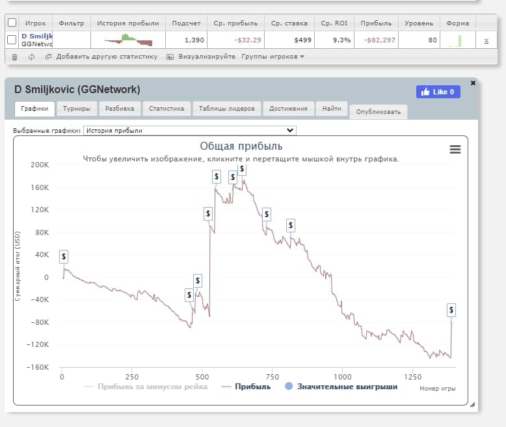
Task: Click the last $ marker at chart's right end
Action: [x=451, y=309]
